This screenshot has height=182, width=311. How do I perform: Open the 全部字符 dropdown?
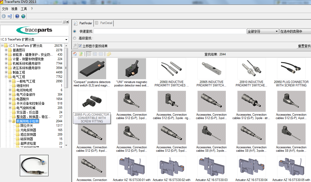277,31
